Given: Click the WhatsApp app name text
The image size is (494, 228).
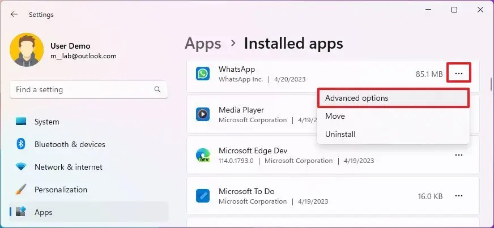Looking at the screenshot, I should coord(237,69).
